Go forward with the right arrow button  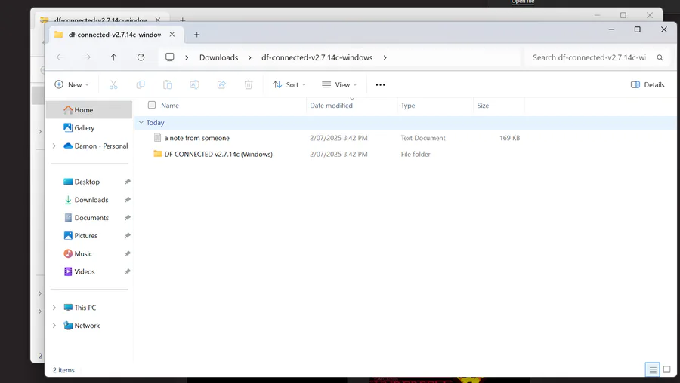[x=87, y=57]
